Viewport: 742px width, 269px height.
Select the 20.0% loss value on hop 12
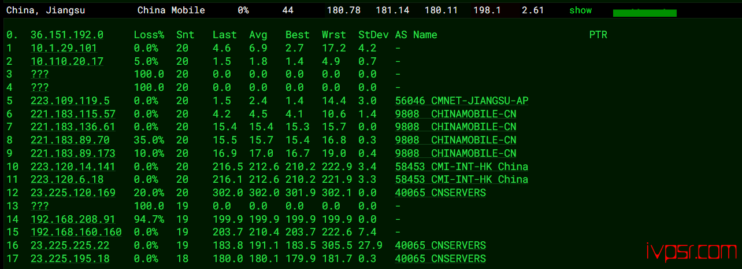(149, 193)
